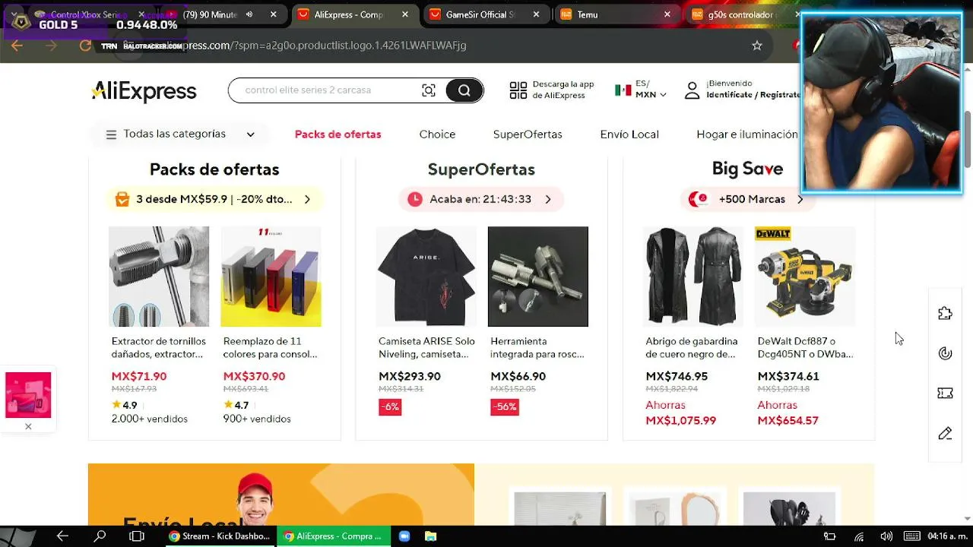Click Identifícate / Regístrate link
Screen dimensions: 973x547
point(753,95)
